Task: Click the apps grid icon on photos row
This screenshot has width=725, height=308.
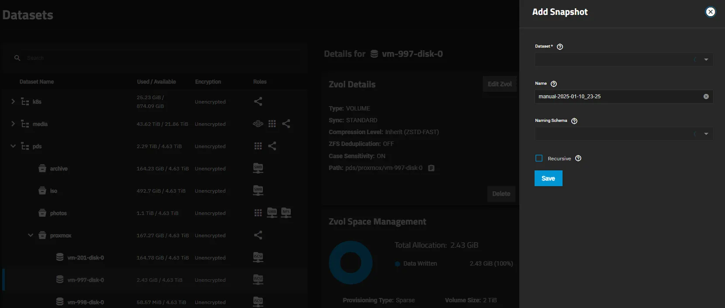Action: click(x=258, y=213)
